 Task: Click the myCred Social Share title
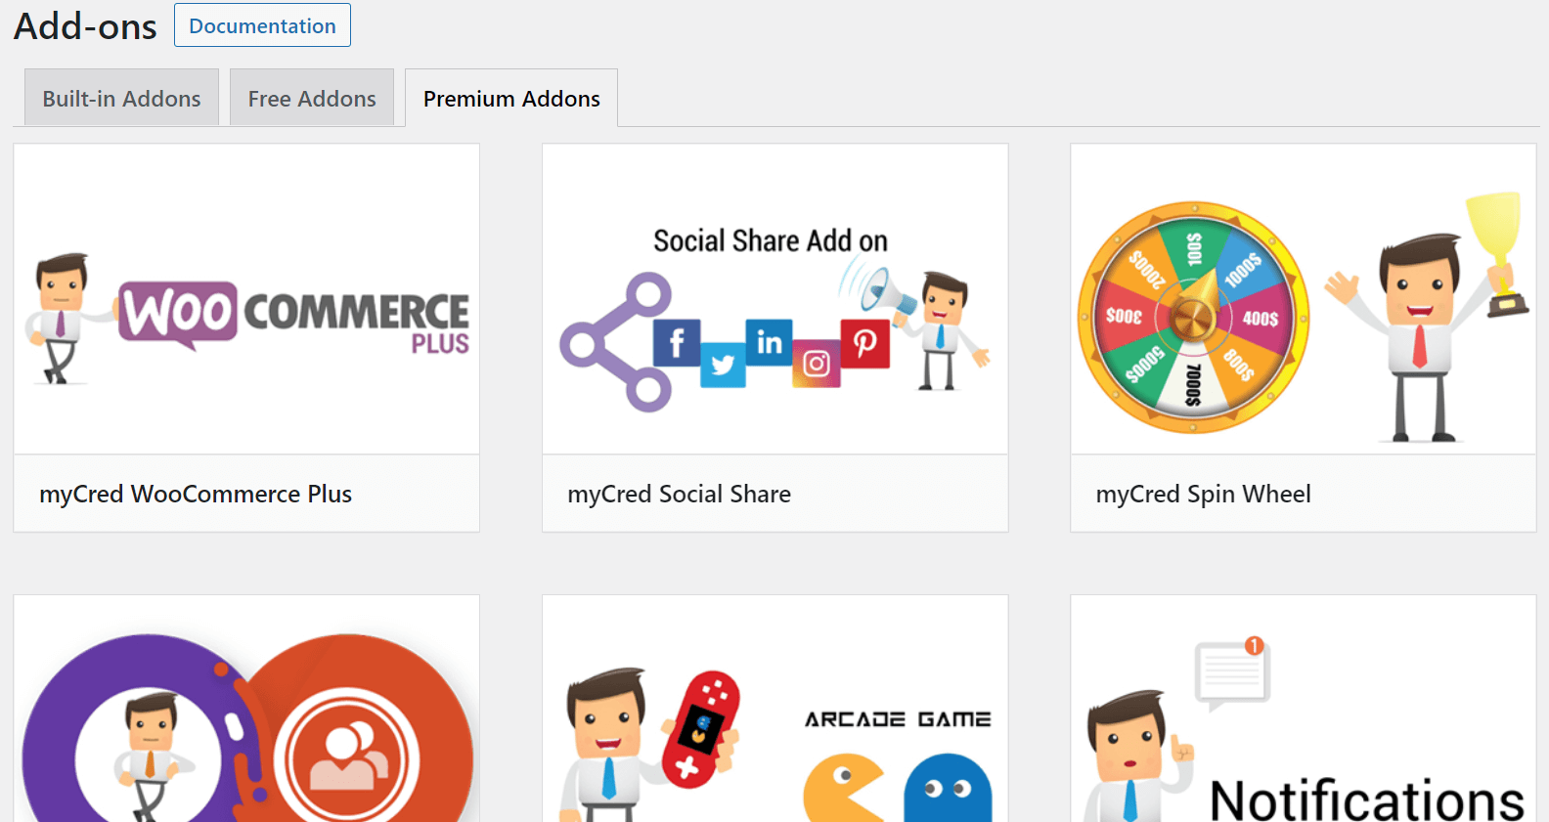[680, 494]
